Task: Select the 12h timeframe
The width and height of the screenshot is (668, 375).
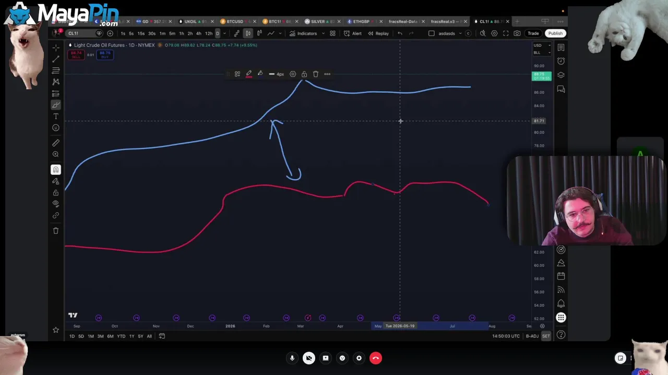Action: point(209,33)
